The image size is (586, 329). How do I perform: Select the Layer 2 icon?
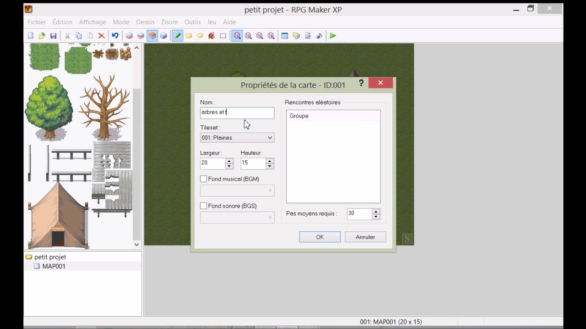coord(141,36)
